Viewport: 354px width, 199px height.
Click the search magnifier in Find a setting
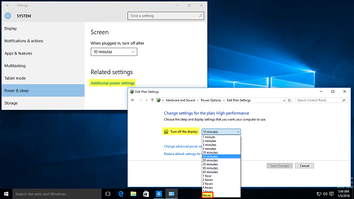pyautogui.click(x=201, y=16)
